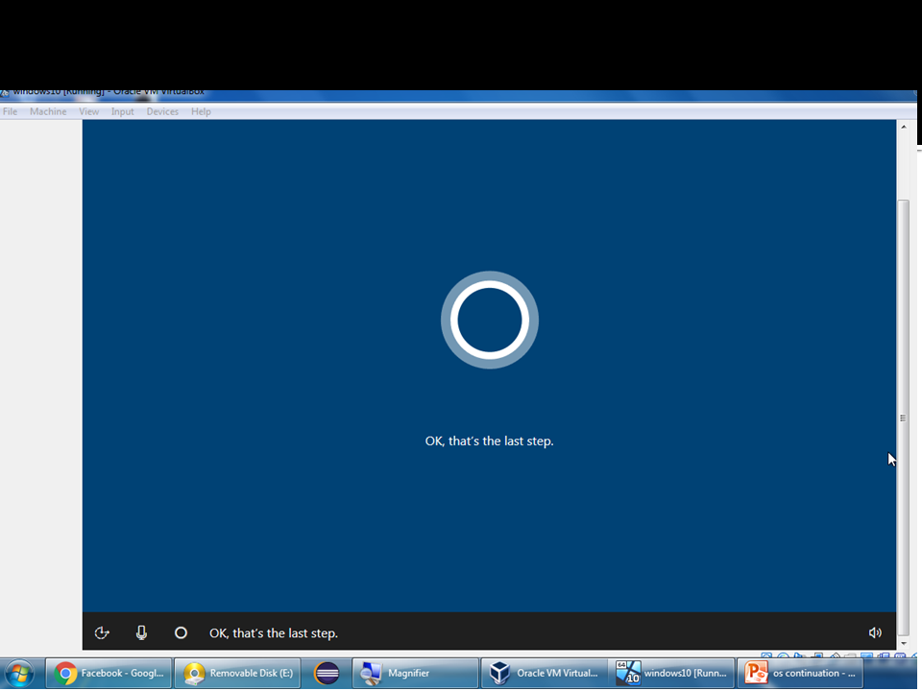The height and width of the screenshot is (691, 922).
Task: Open the Windows Start orb
Action: pyautogui.click(x=20, y=673)
